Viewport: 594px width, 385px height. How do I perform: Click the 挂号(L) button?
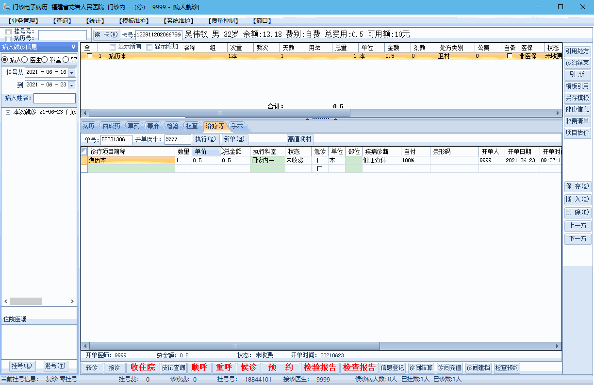click(x=22, y=365)
